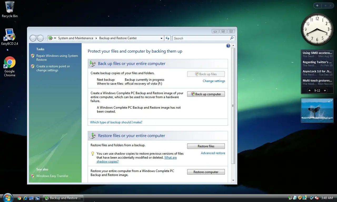Image resolution: width=337 pixels, height=202 pixels.
Task: Click the whale tail slideshow picture
Action: (317, 110)
